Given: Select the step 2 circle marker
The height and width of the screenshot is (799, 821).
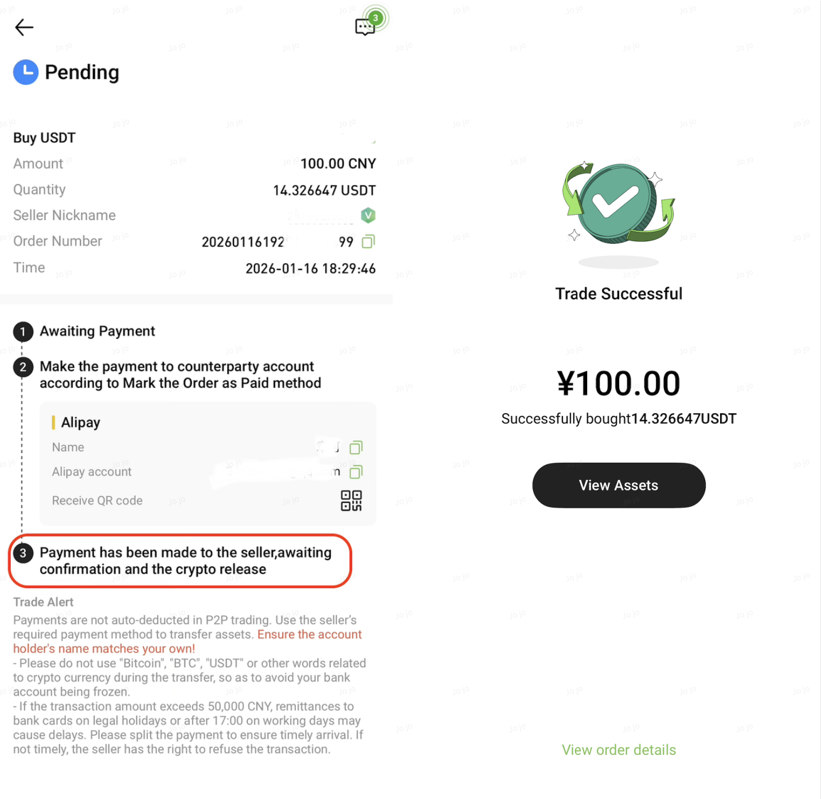Looking at the screenshot, I should 23,367.
